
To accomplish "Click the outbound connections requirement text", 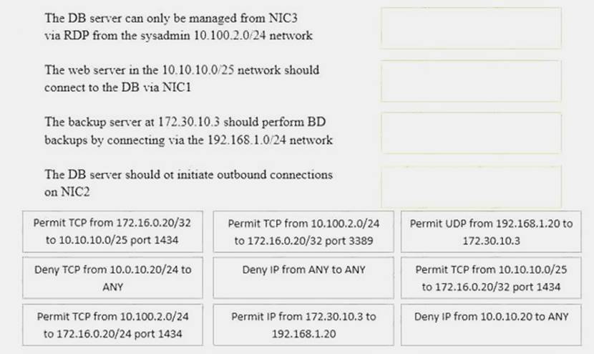I will [x=188, y=183].
